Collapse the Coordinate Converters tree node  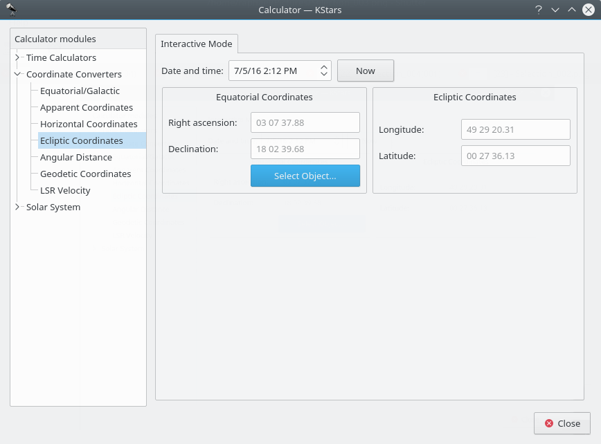click(x=17, y=74)
